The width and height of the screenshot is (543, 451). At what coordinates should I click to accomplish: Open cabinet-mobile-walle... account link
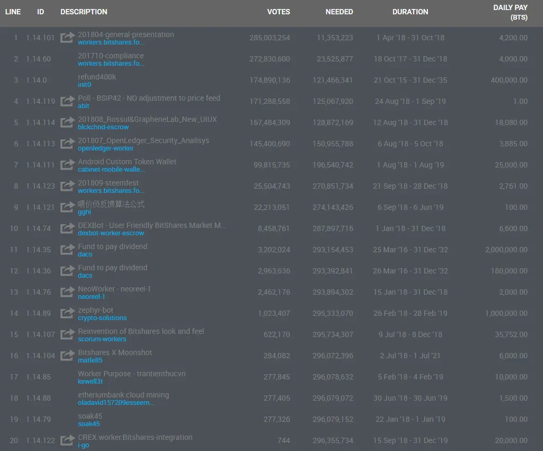coord(111,169)
